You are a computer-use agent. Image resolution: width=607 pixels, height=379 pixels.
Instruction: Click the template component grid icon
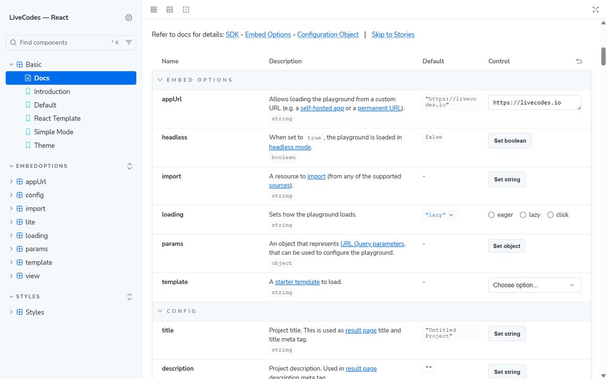coord(20,262)
